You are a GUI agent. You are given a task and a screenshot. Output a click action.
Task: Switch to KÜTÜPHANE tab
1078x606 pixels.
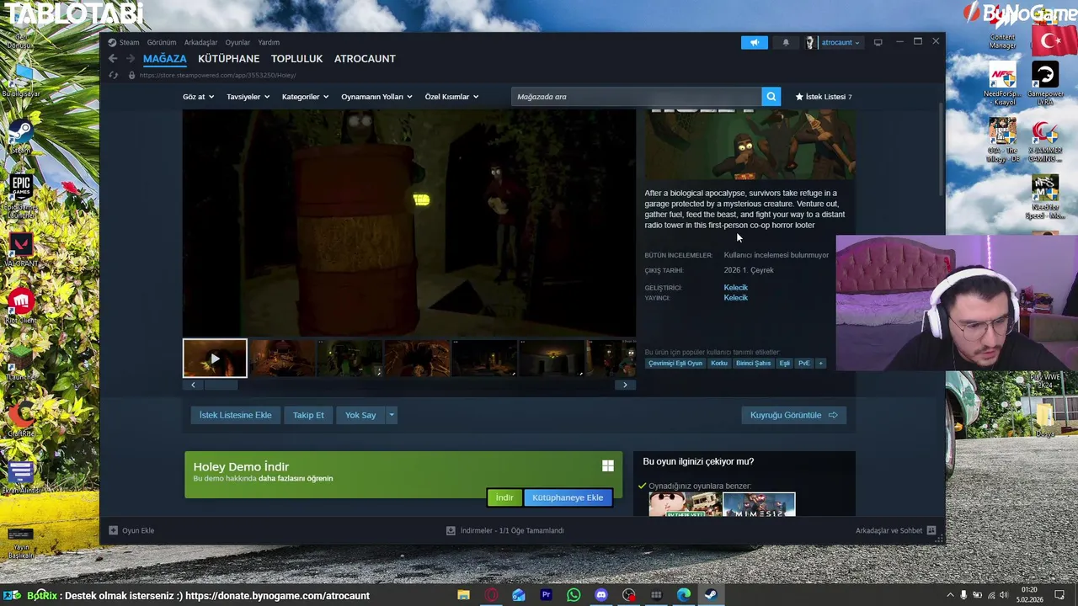pos(228,59)
